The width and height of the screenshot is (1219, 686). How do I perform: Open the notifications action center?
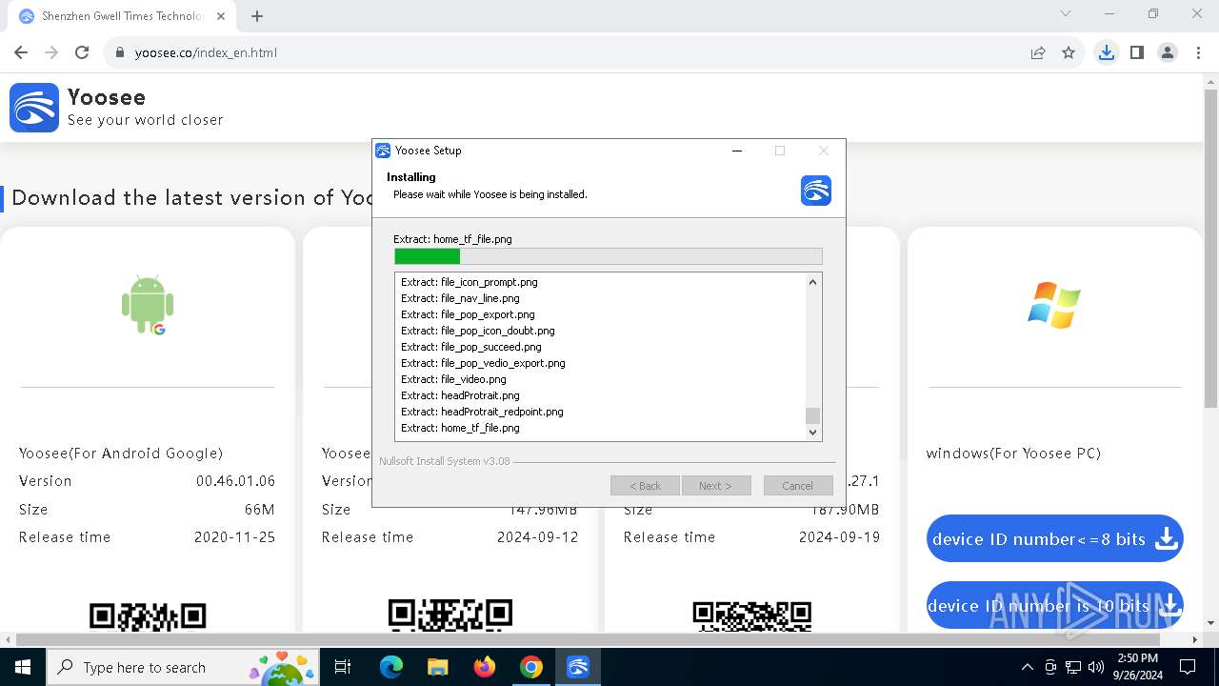pyautogui.click(x=1188, y=667)
